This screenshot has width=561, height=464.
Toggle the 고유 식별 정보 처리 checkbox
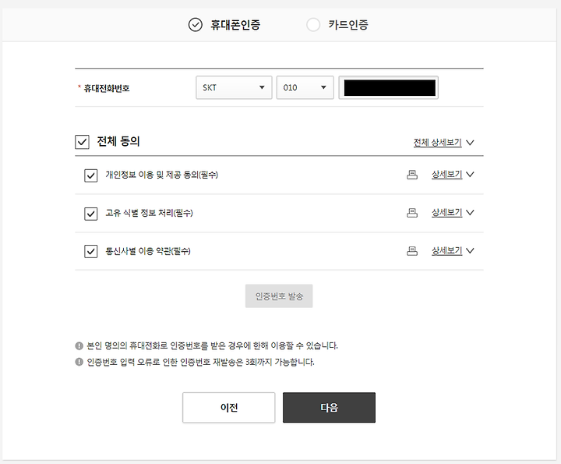91,214
